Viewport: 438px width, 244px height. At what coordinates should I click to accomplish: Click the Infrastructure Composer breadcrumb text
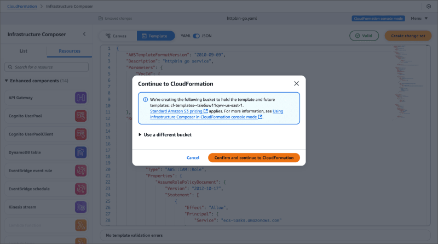70,6
